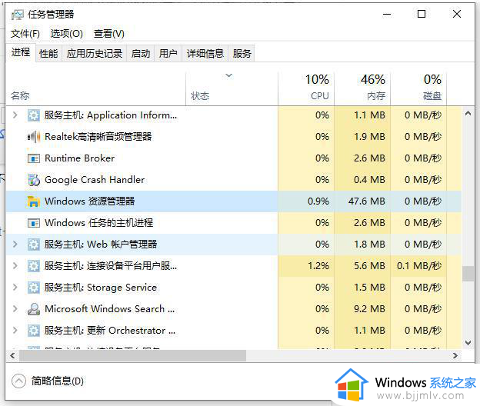The height and width of the screenshot is (406, 480).
Task: Select the Windows 任务的主机进程 name
Action: (x=99, y=223)
